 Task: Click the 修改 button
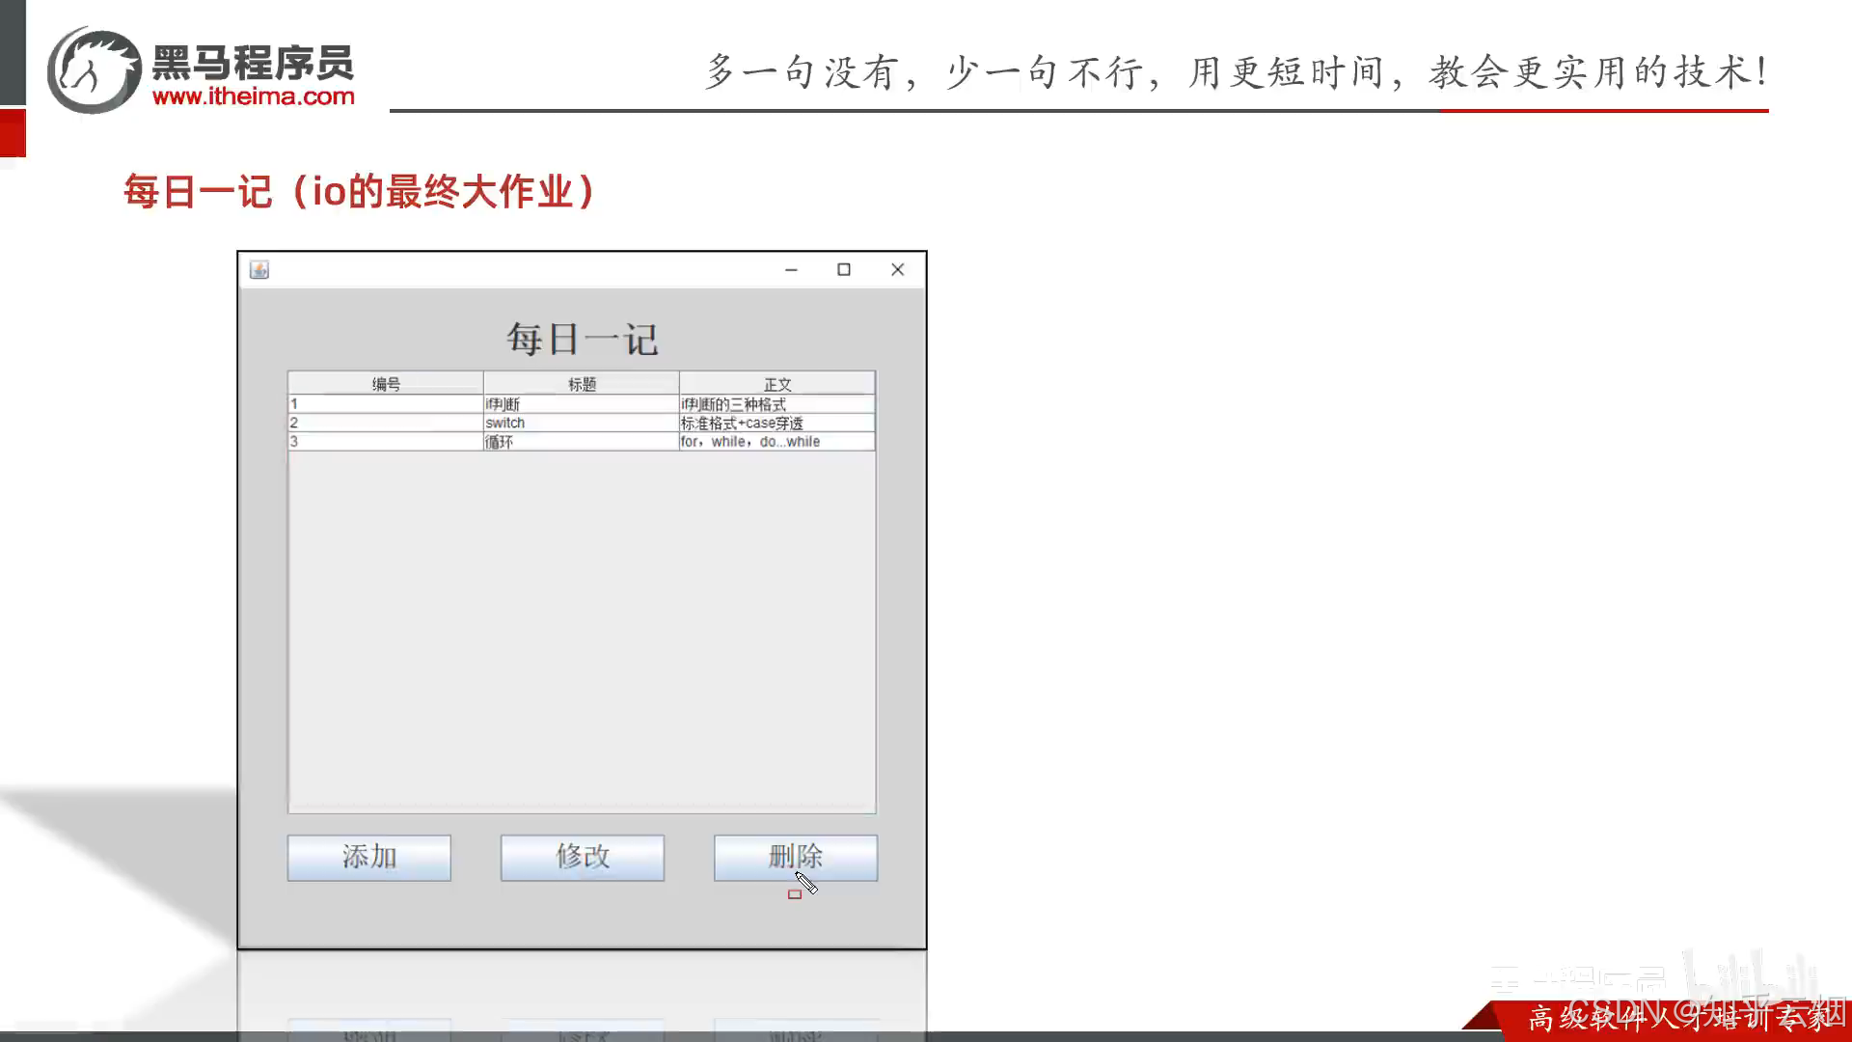tap(582, 857)
